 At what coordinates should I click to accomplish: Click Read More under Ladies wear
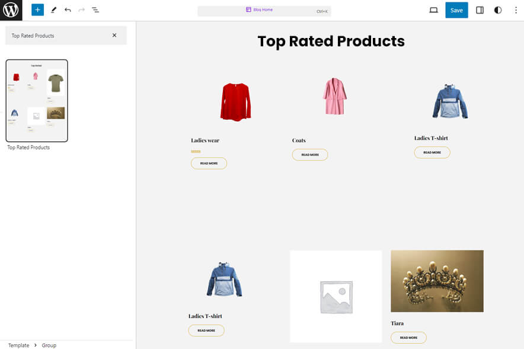coord(209,163)
